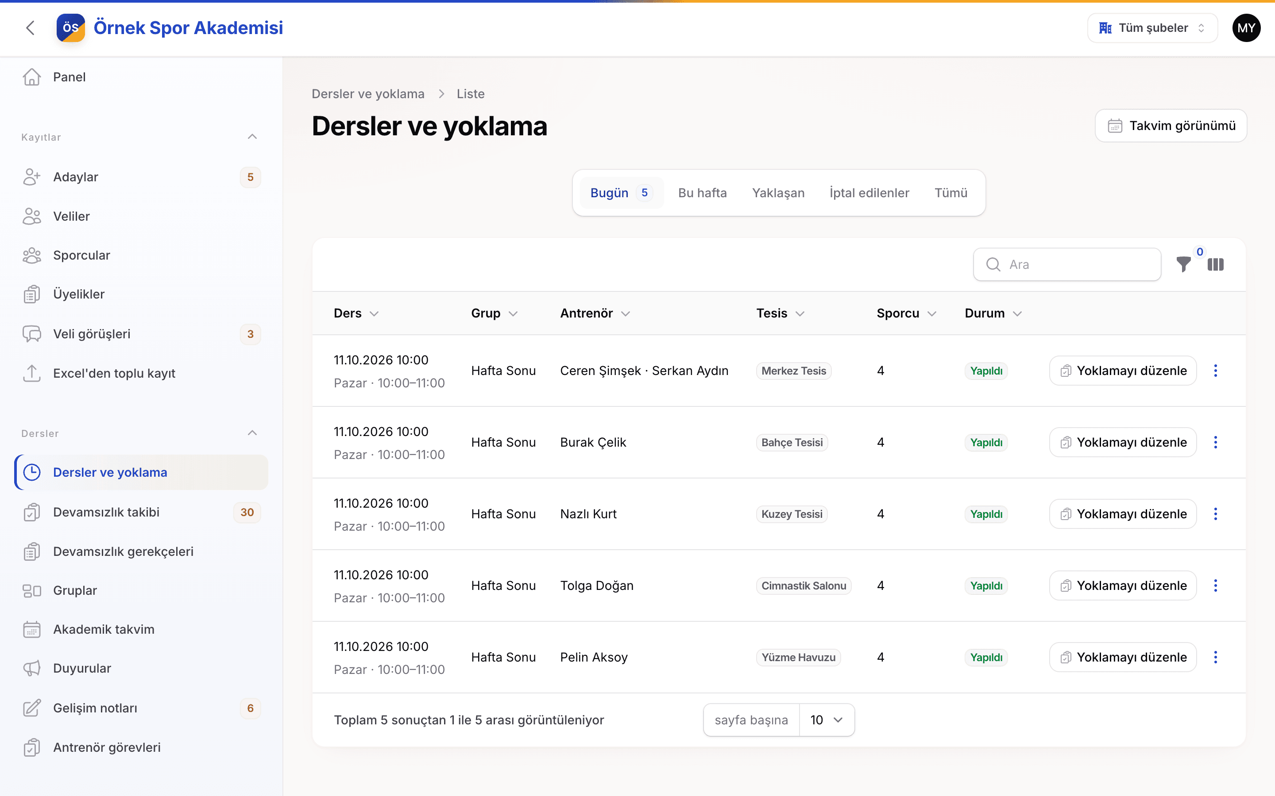The image size is (1275, 796).
Task: Click Yoklamayı düzenle for Nazlı Kurt's lesson
Action: point(1123,514)
